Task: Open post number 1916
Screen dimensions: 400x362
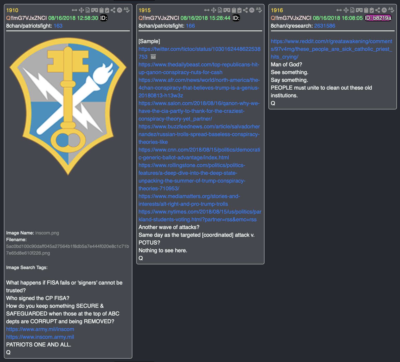Action: 277,10
